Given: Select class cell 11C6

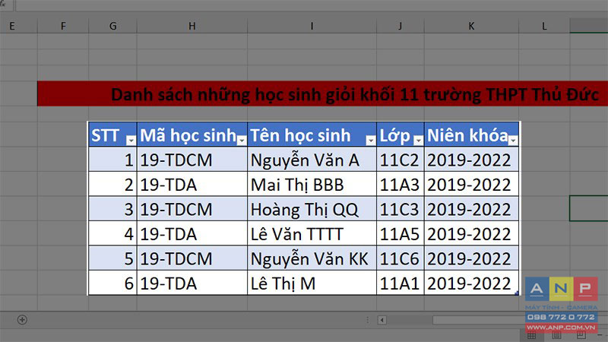Looking at the screenshot, I should pos(401,258).
